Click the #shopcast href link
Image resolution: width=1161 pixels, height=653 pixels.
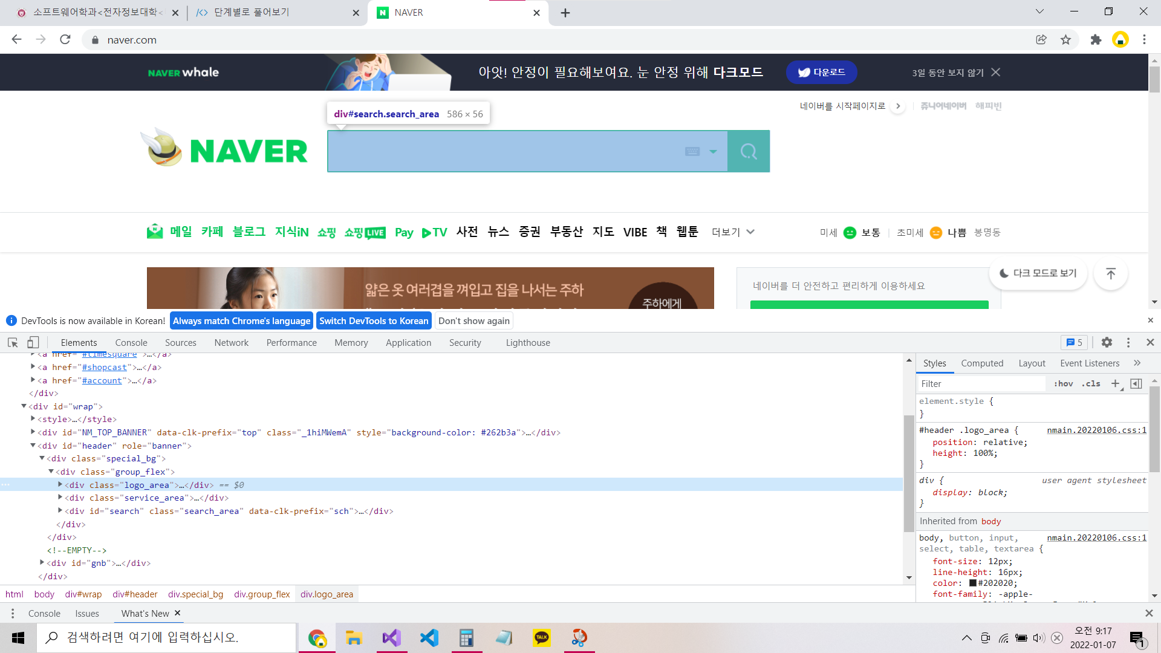pyautogui.click(x=105, y=367)
